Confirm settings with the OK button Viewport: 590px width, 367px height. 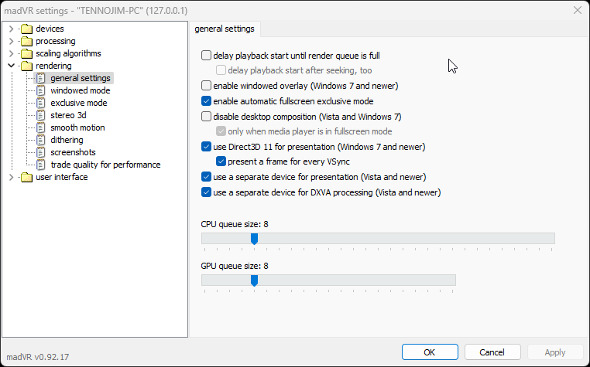click(x=430, y=352)
